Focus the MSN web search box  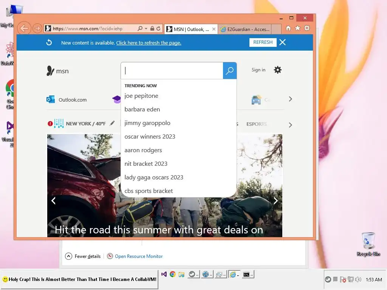point(172,71)
